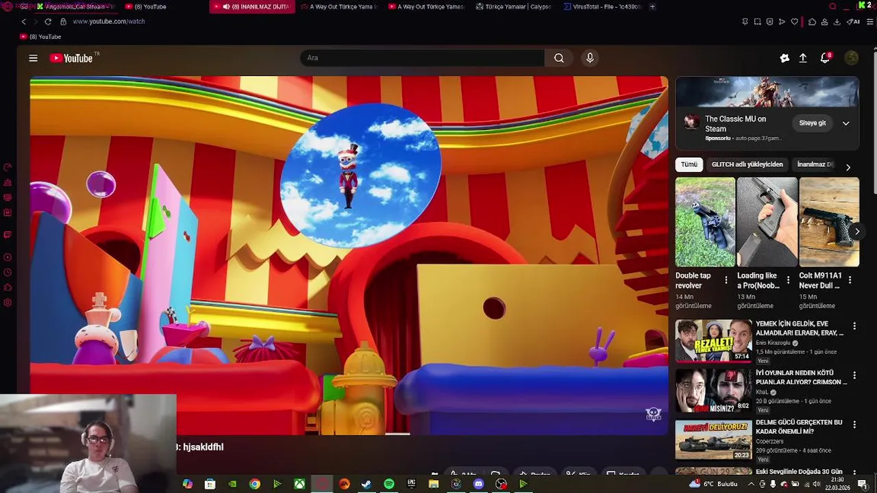The width and height of the screenshot is (877, 493).
Task: Open the YouTube account avatar menu
Action: click(x=852, y=58)
